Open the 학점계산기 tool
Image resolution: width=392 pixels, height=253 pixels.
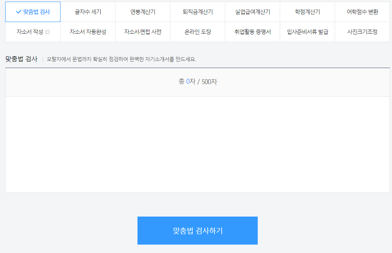307,12
